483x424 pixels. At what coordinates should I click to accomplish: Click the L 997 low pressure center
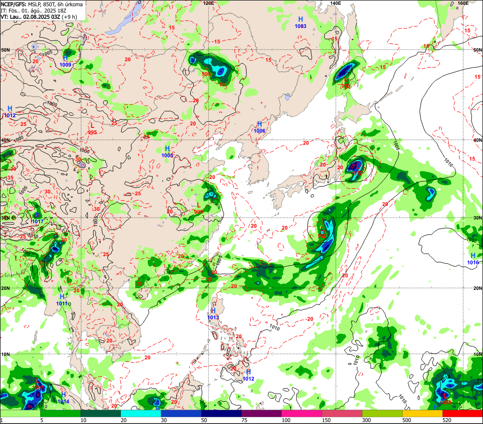322,233
